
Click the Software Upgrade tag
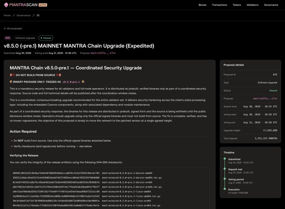(25, 38)
